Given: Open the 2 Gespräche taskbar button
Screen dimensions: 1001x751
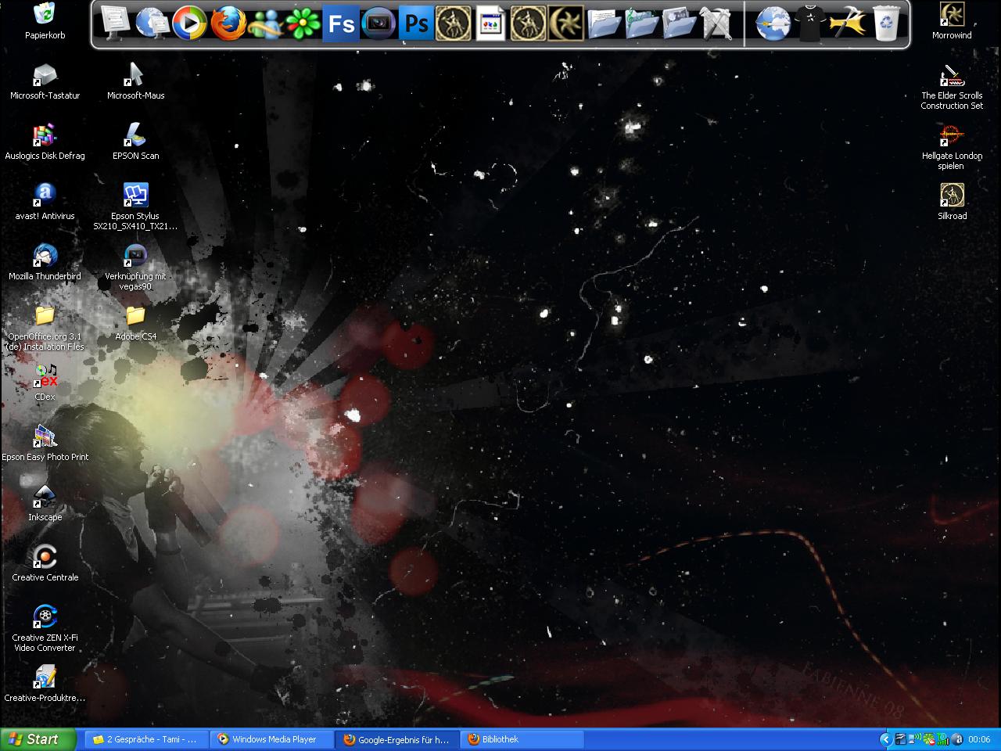Looking at the screenshot, I should tap(145, 739).
